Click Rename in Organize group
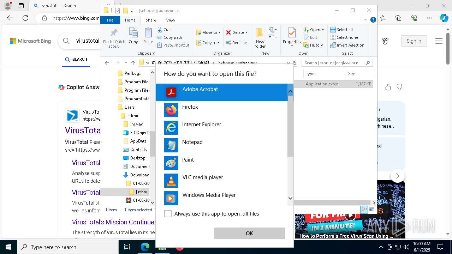The height and width of the screenshot is (254, 452). coord(236,43)
